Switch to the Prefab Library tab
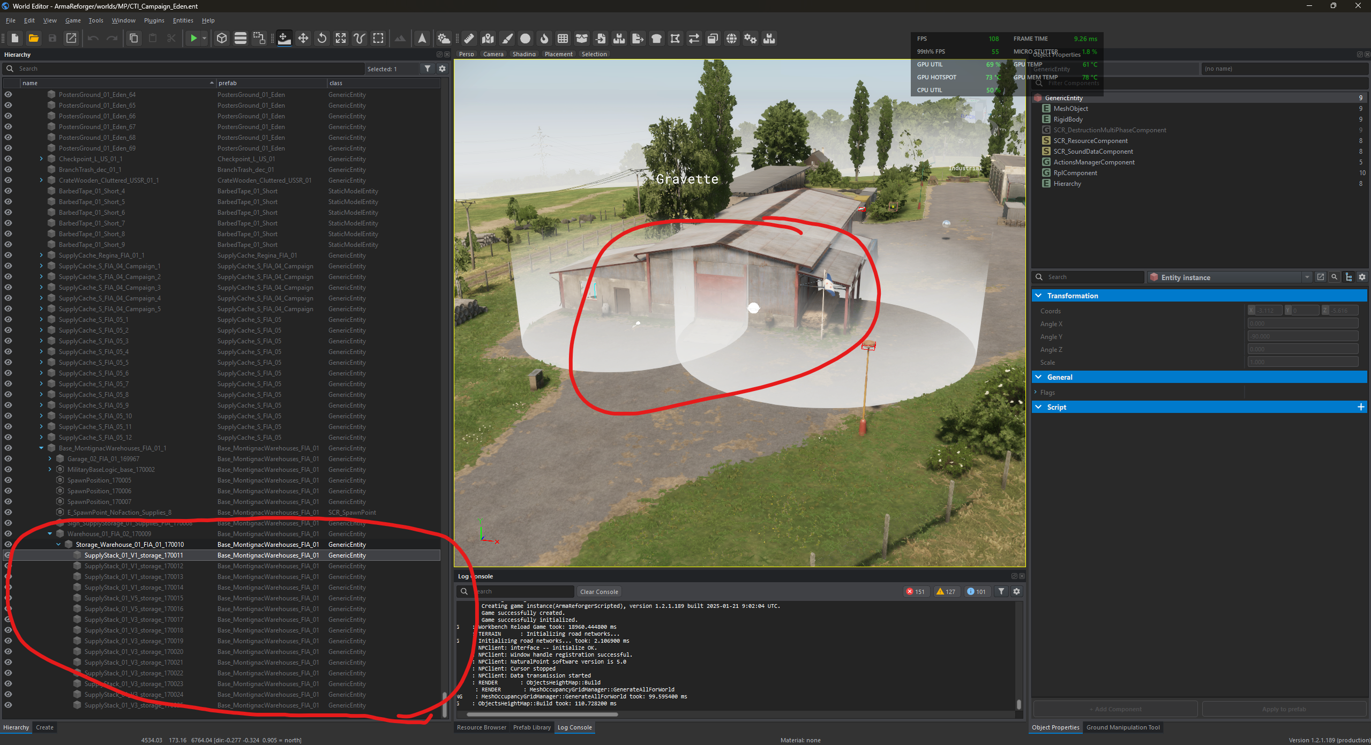The height and width of the screenshot is (745, 1371). coord(531,727)
